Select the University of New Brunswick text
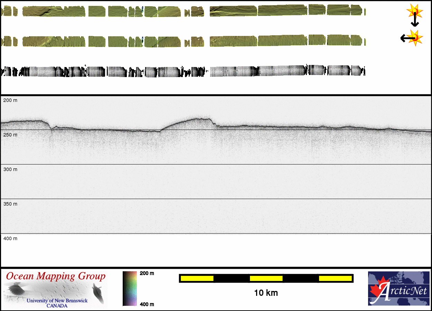Image resolution: width=432 pixels, height=311 pixels. (x=57, y=301)
